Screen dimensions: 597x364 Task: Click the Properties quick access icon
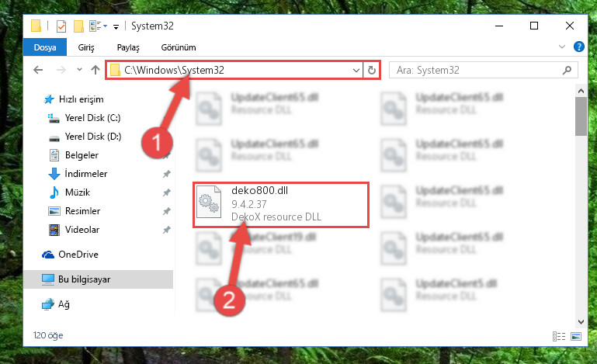coord(61,26)
